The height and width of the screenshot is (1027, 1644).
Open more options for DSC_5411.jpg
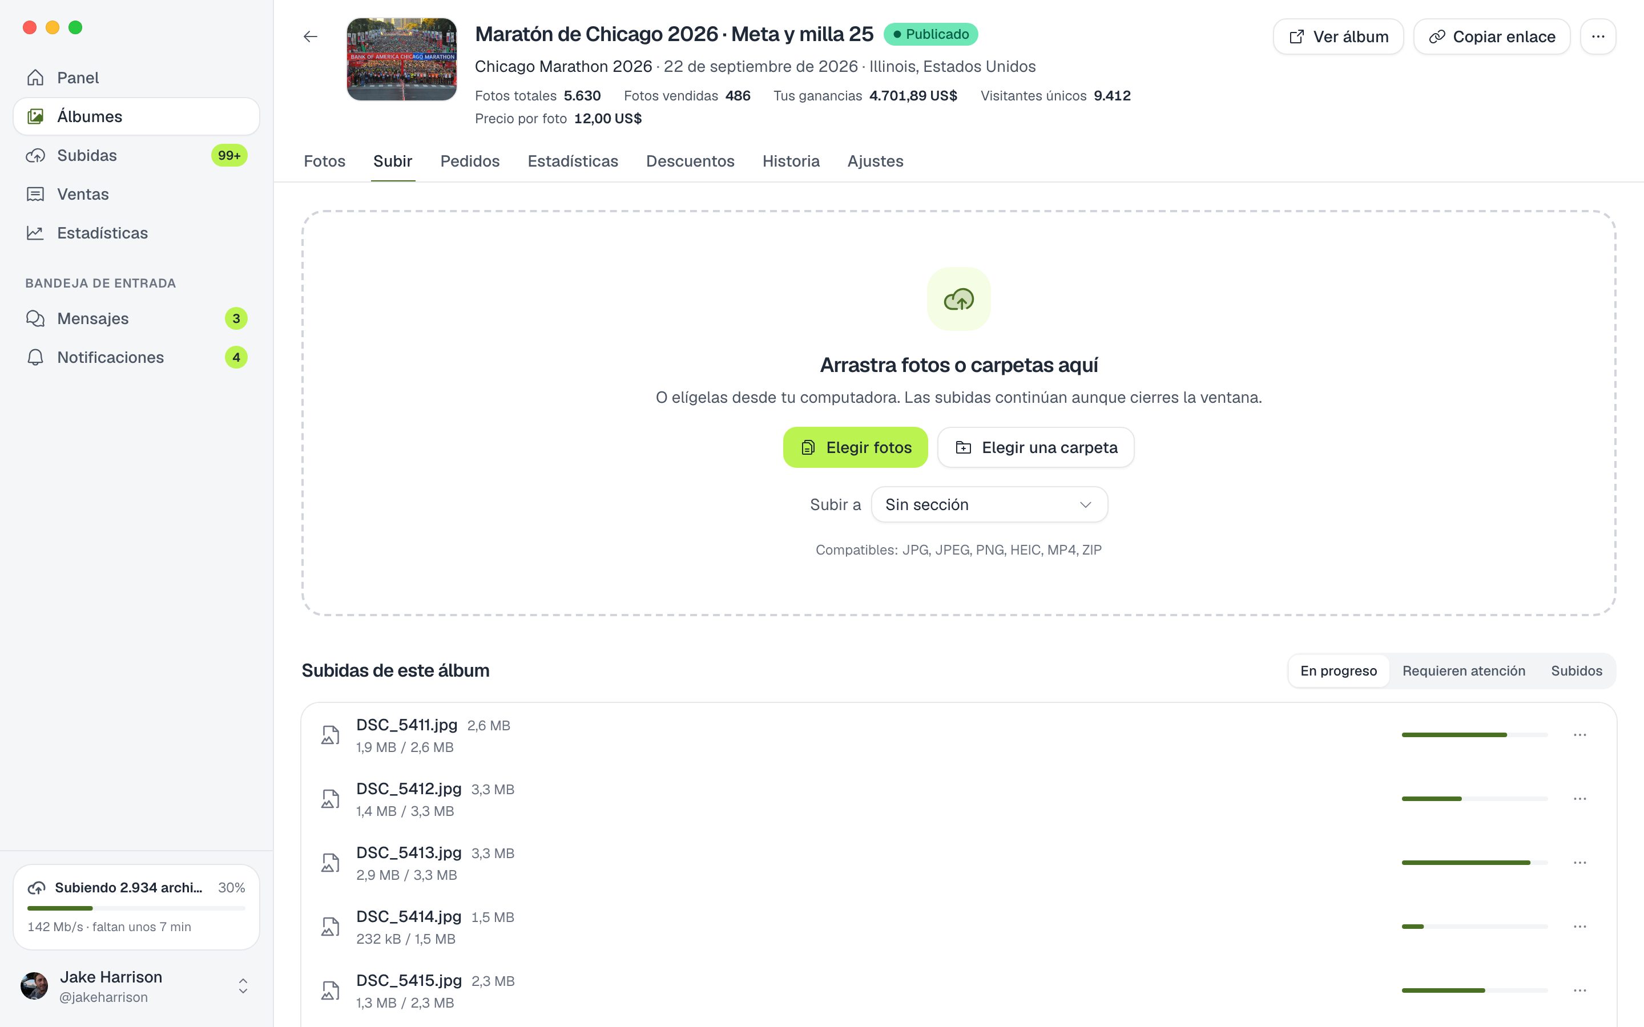point(1580,735)
